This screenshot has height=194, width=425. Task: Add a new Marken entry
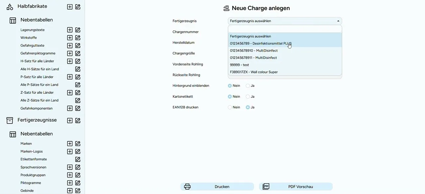(70, 144)
